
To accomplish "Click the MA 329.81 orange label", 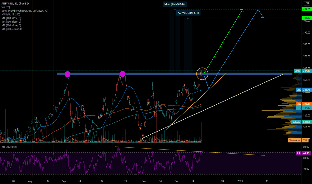I will (303, 104).
